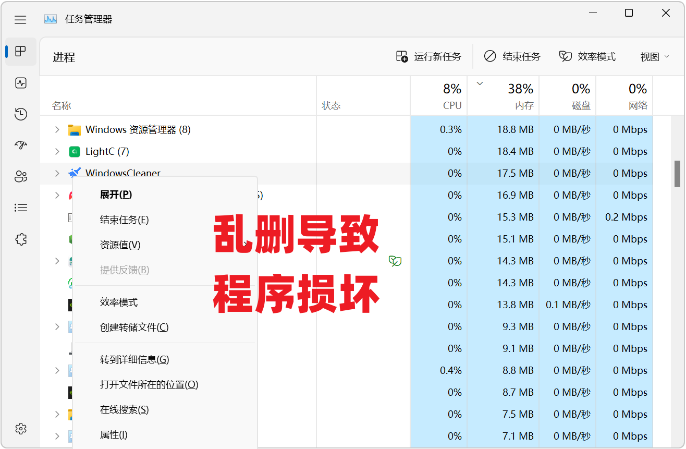Sort by 名称 column header
The height and width of the screenshot is (449, 686).
point(178,96)
